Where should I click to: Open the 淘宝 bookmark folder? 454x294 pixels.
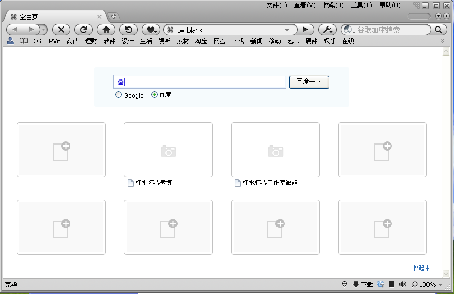tap(201, 41)
